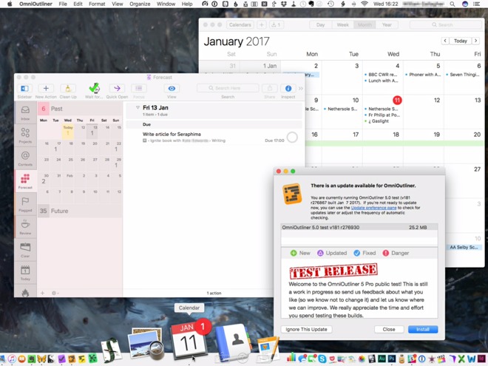Open the Help menu
Viewport: 488px width, 366px height.
tap(187, 4)
